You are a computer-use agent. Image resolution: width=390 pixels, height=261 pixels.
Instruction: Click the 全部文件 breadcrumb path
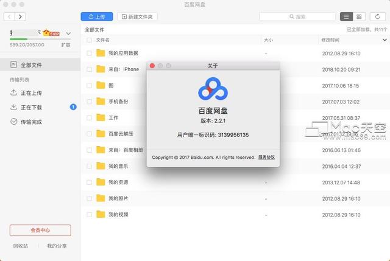click(x=94, y=30)
